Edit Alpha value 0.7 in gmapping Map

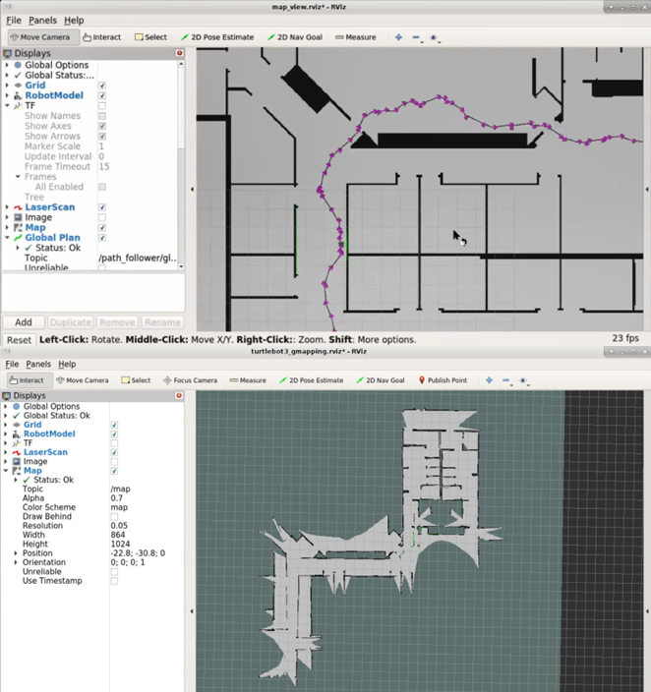click(146, 497)
